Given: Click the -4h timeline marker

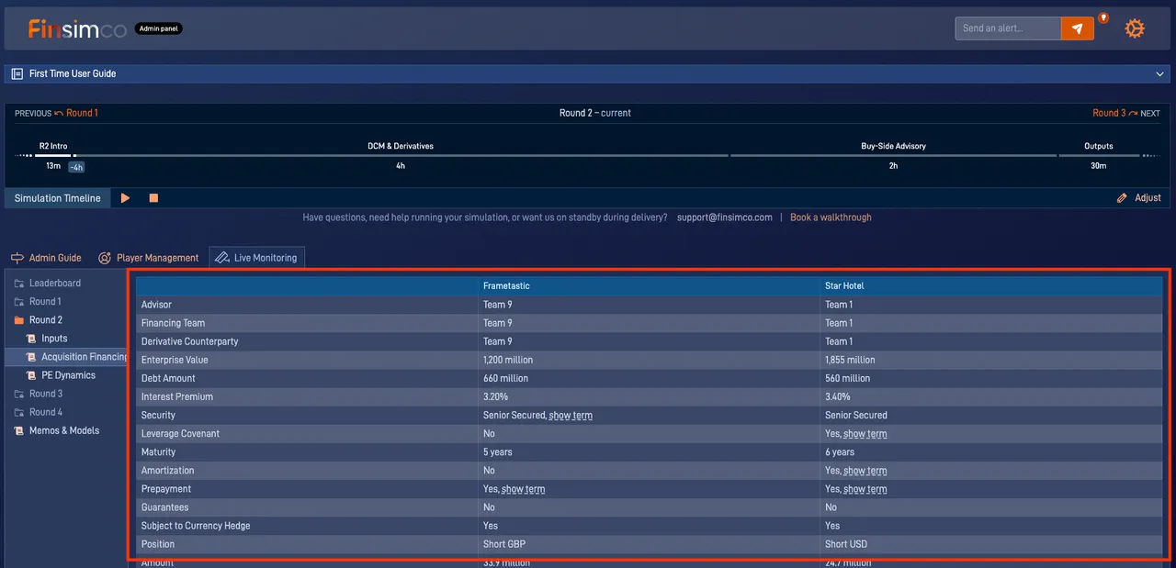Looking at the screenshot, I should coord(77,167).
